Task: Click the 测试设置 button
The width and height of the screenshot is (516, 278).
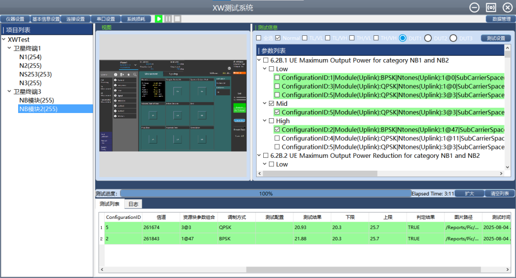Action: pyautogui.click(x=495, y=38)
